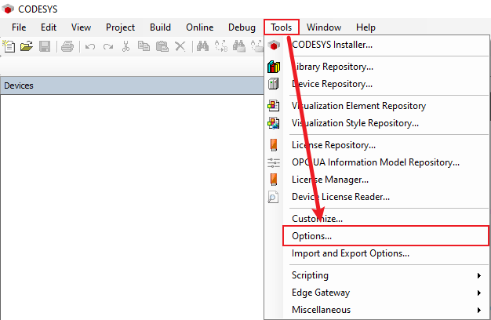Image resolution: width=491 pixels, height=320 pixels.
Task: Click the License Manager dongle icon
Action: point(274,180)
